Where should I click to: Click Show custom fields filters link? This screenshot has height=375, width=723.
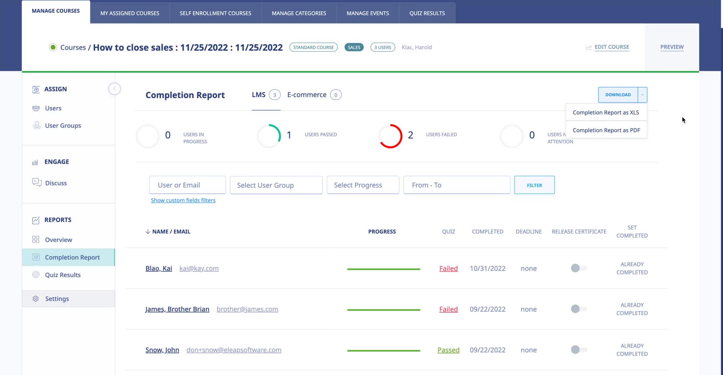(x=183, y=200)
